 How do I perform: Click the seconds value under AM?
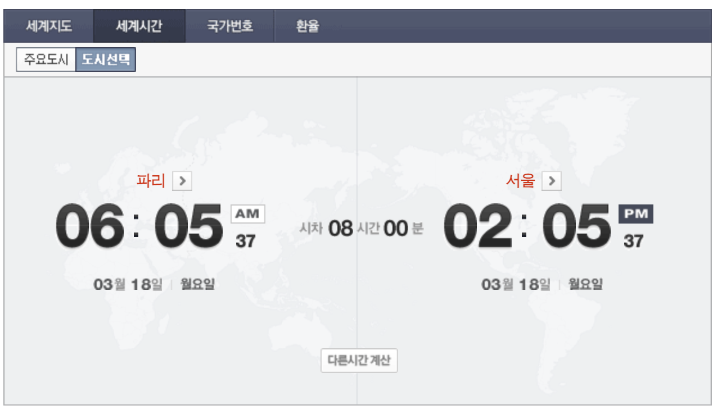click(246, 242)
